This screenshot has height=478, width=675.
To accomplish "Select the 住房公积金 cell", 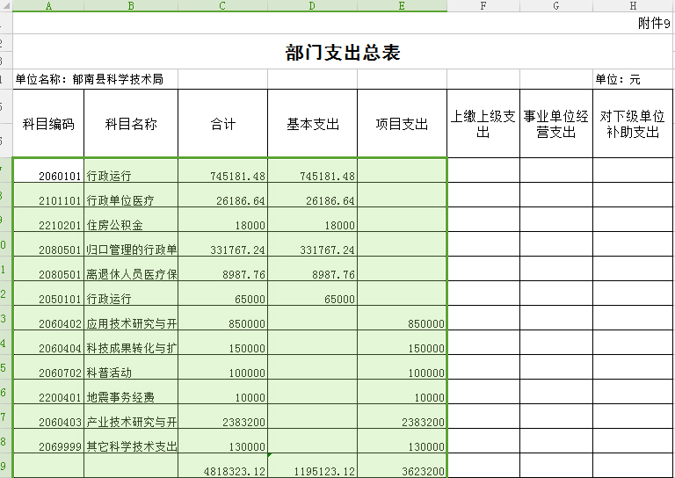I will coord(131,225).
